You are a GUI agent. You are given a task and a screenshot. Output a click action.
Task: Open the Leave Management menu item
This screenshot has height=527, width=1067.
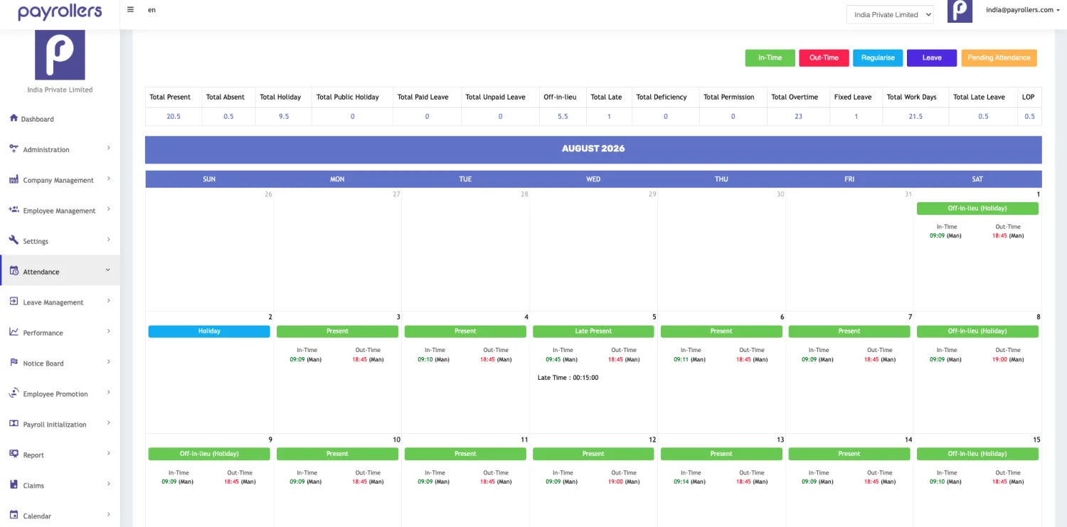click(60, 302)
